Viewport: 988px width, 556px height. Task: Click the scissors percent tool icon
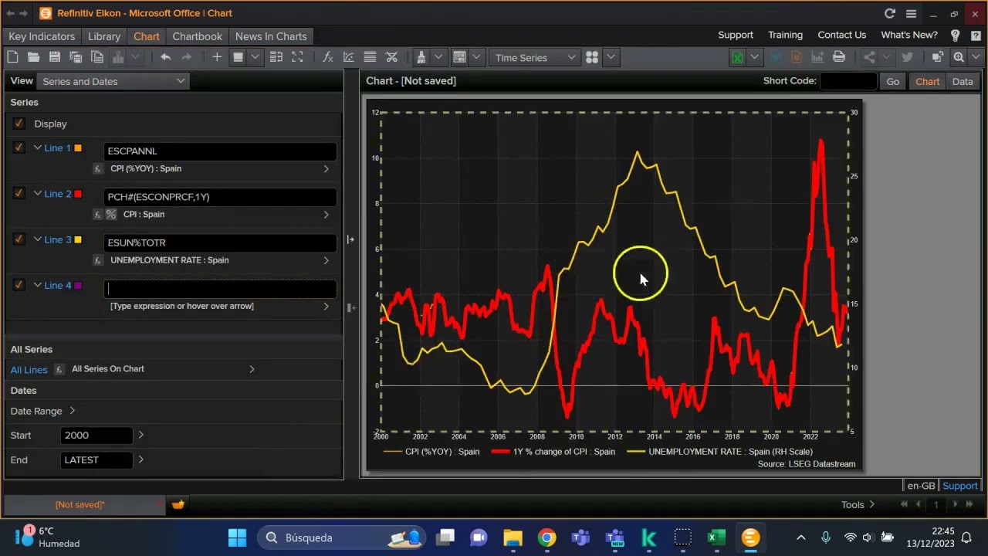pos(391,57)
